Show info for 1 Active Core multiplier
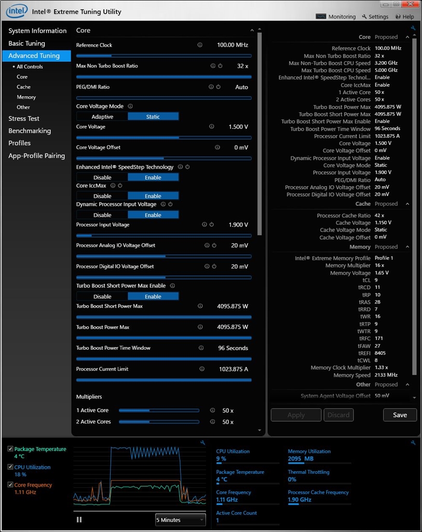 [212, 410]
